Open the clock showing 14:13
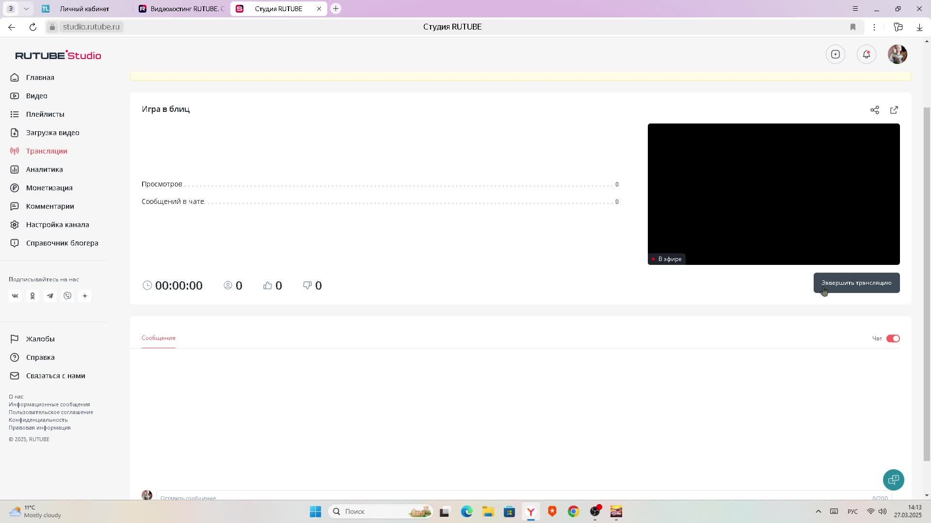The image size is (931, 523). coord(908,511)
